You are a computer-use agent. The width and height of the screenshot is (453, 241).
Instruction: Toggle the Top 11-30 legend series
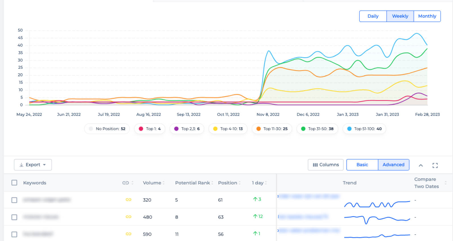pyautogui.click(x=272, y=129)
